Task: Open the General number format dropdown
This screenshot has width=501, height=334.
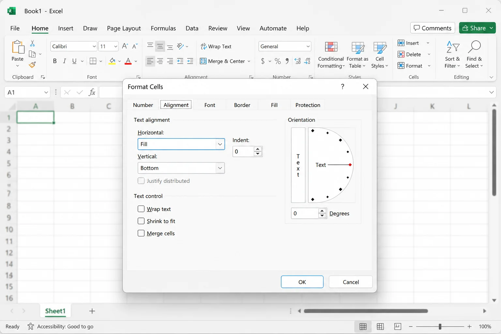Action: (x=308, y=46)
